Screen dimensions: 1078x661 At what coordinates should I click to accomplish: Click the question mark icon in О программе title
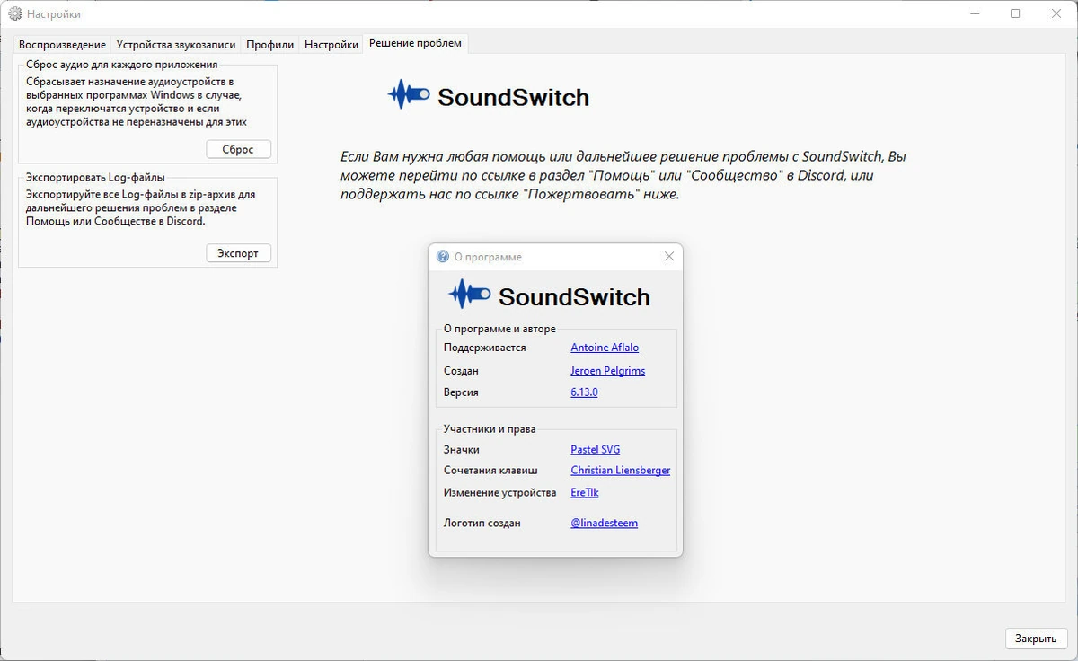(442, 257)
